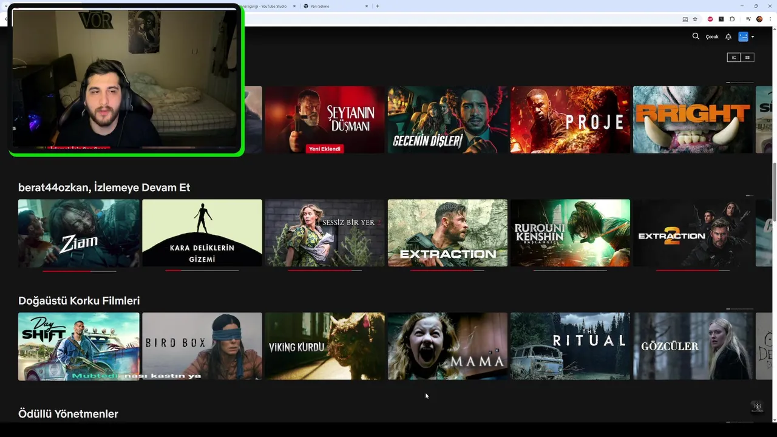Screen dimensions: 777x437
Task: Open the Netflix search icon
Action: (696, 36)
